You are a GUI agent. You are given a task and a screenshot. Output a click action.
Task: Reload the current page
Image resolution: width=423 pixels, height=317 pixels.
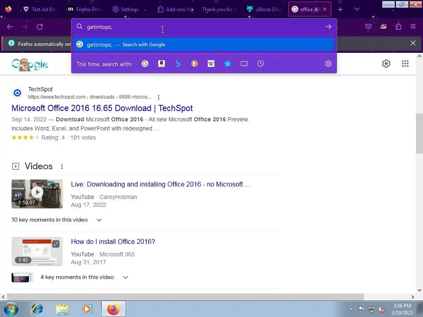[x=40, y=27]
